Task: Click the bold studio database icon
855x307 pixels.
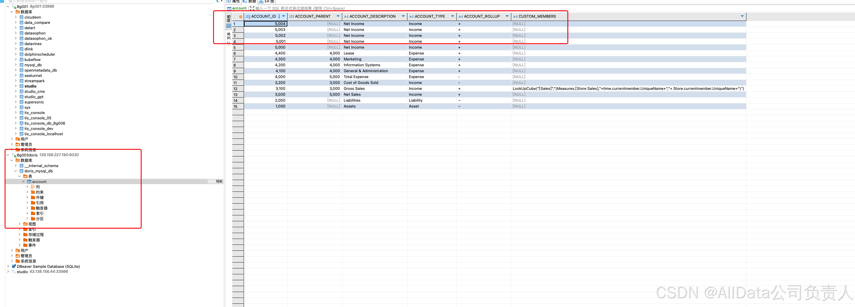Action: click(x=22, y=86)
